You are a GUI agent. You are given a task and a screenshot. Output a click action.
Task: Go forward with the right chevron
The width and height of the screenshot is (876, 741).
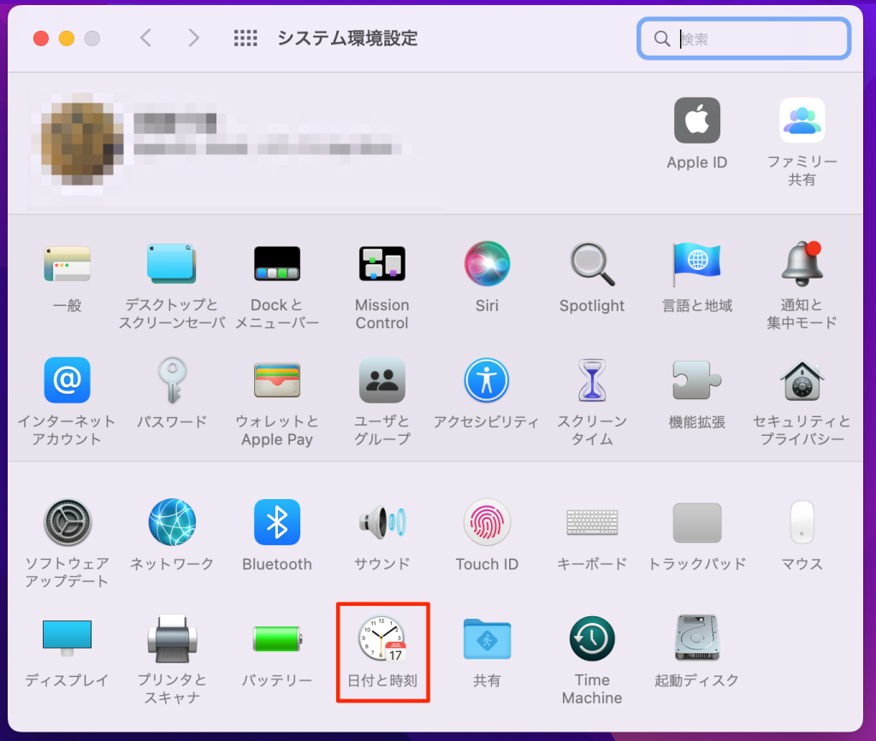pyautogui.click(x=194, y=38)
